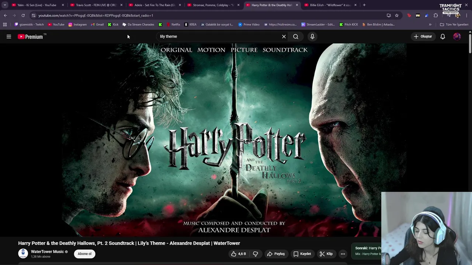
Task: Open WaterTower Music channel name link
Action: (x=47, y=252)
